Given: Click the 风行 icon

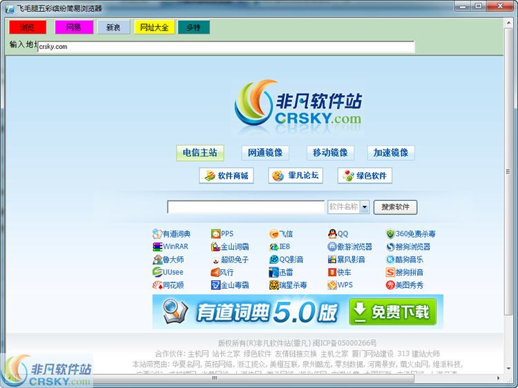Looking at the screenshot, I should click(x=215, y=272).
